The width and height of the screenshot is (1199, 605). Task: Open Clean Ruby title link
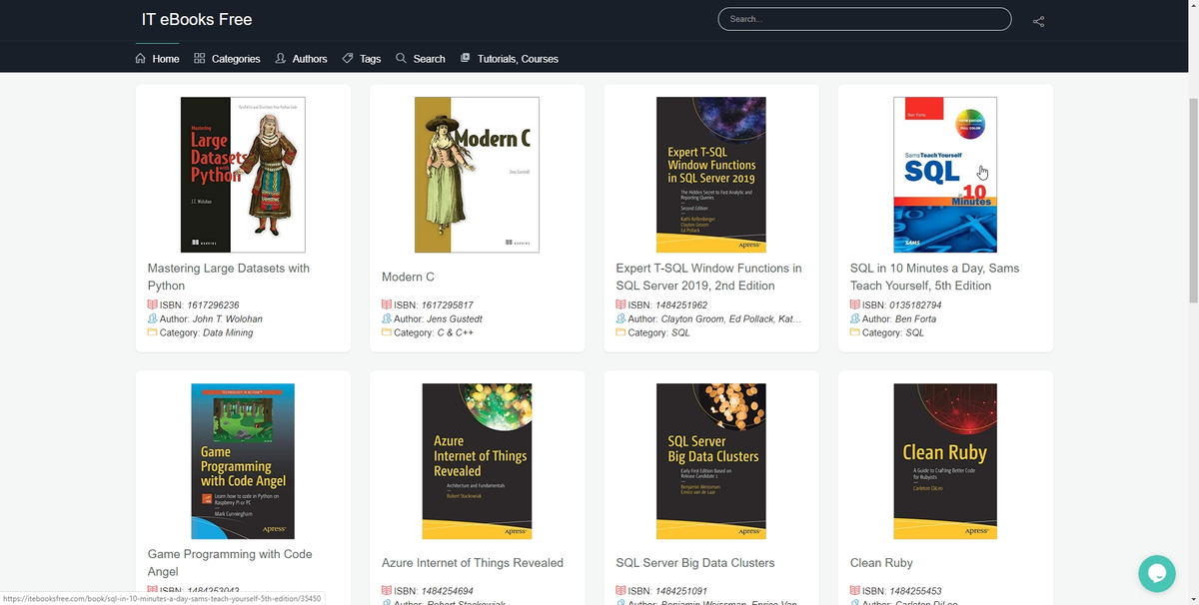click(881, 562)
